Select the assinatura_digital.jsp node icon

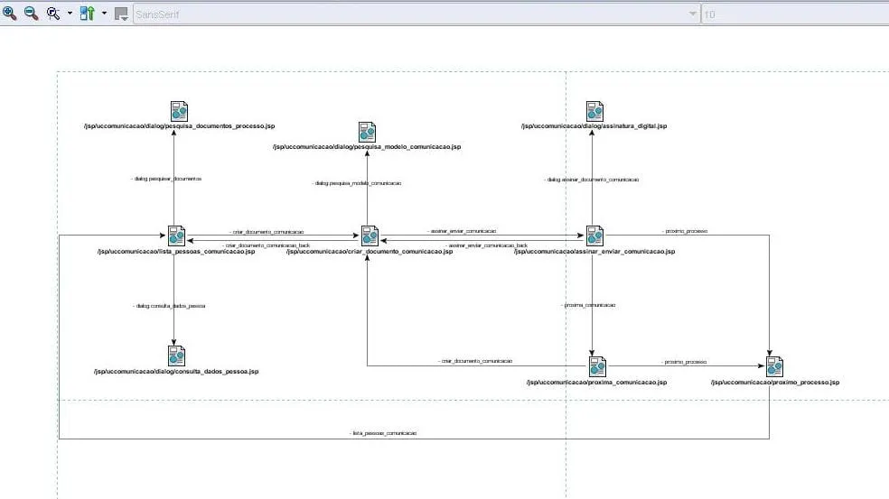pos(594,111)
